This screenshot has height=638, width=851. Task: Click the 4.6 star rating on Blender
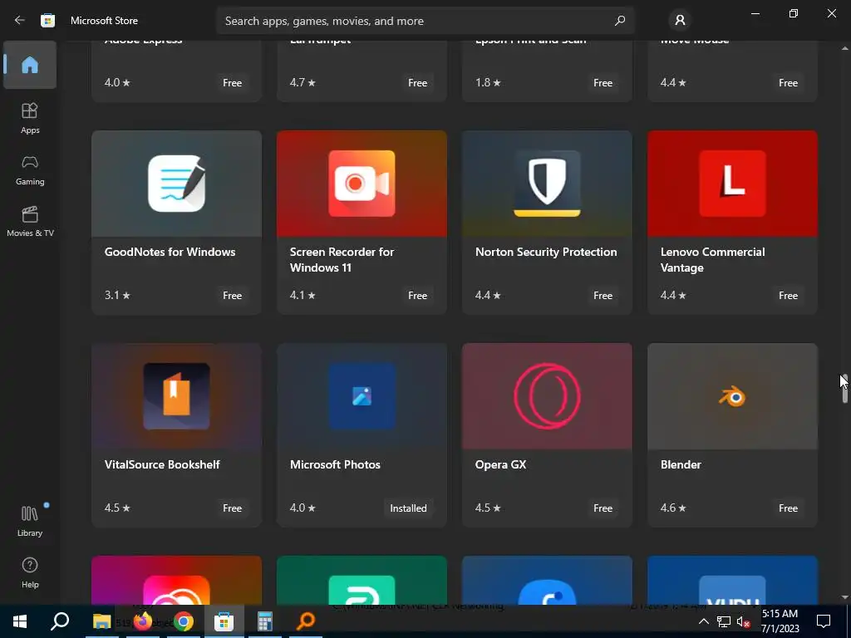click(x=673, y=508)
